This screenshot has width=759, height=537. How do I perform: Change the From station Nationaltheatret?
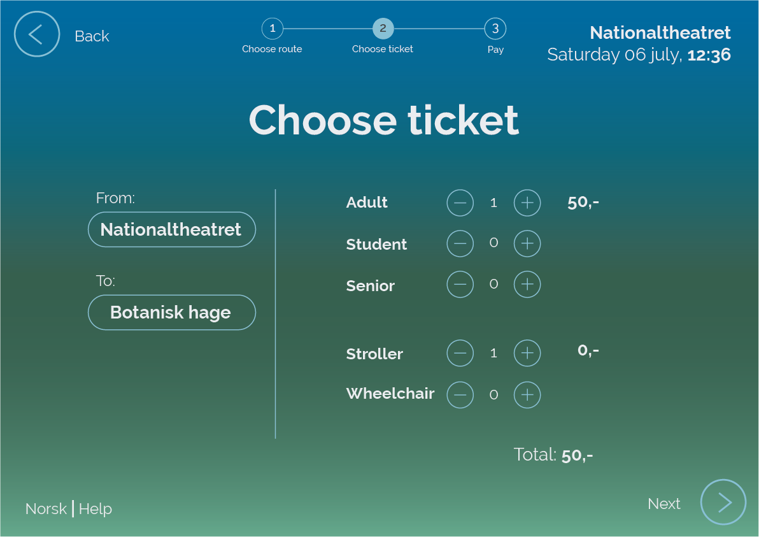pos(171,229)
